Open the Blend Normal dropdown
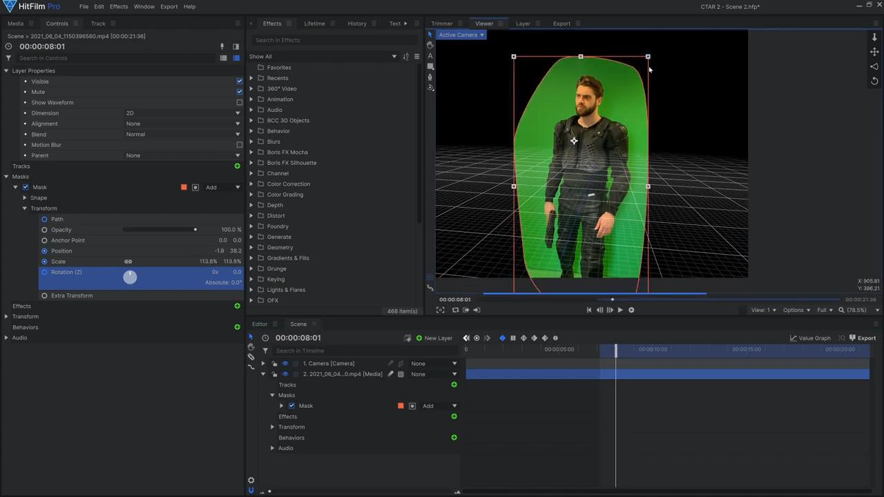884x497 pixels. click(x=183, y=135)
